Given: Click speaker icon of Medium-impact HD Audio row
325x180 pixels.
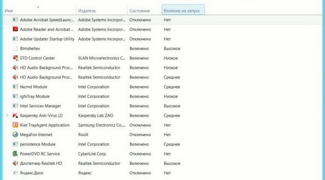Looking at the screenshot, I should pyautogui.click(x=15, y=77).
